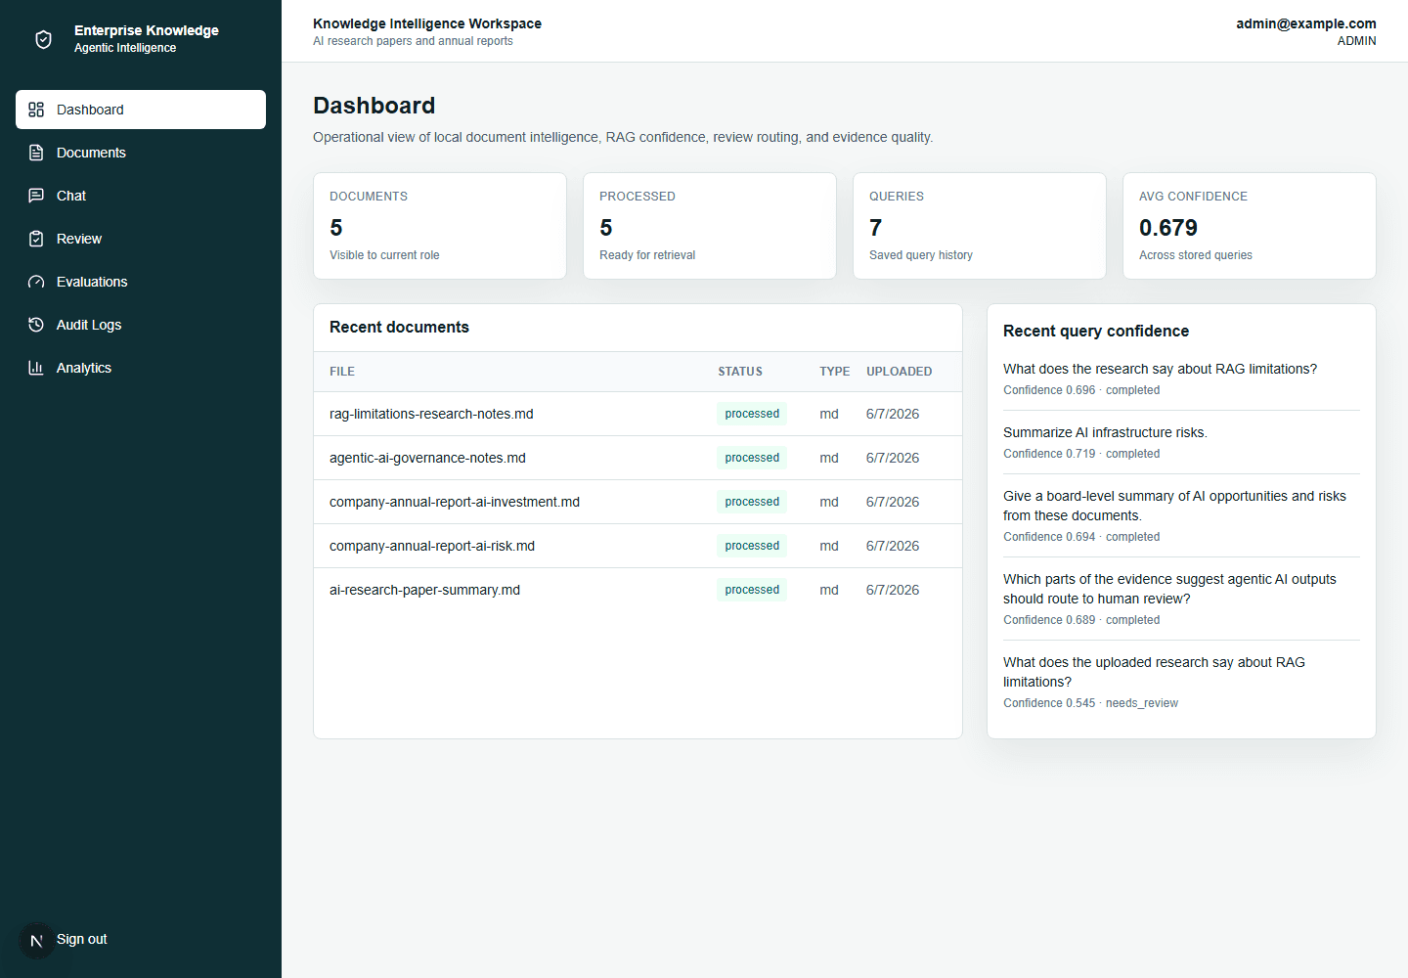1408x978 pixels.
Task: Click the Analytics bar chart icon
Action: [36, 368]
